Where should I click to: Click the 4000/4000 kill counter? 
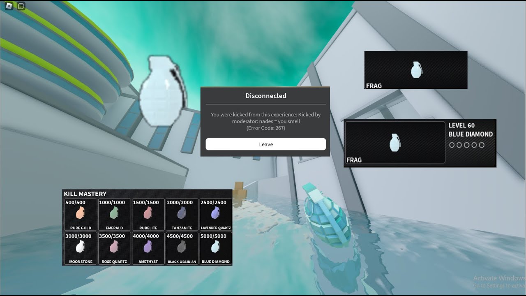[x=145, y=236]
